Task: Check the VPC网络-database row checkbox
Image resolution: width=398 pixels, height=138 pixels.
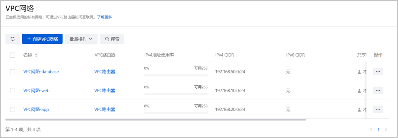Action: [13, 71]
